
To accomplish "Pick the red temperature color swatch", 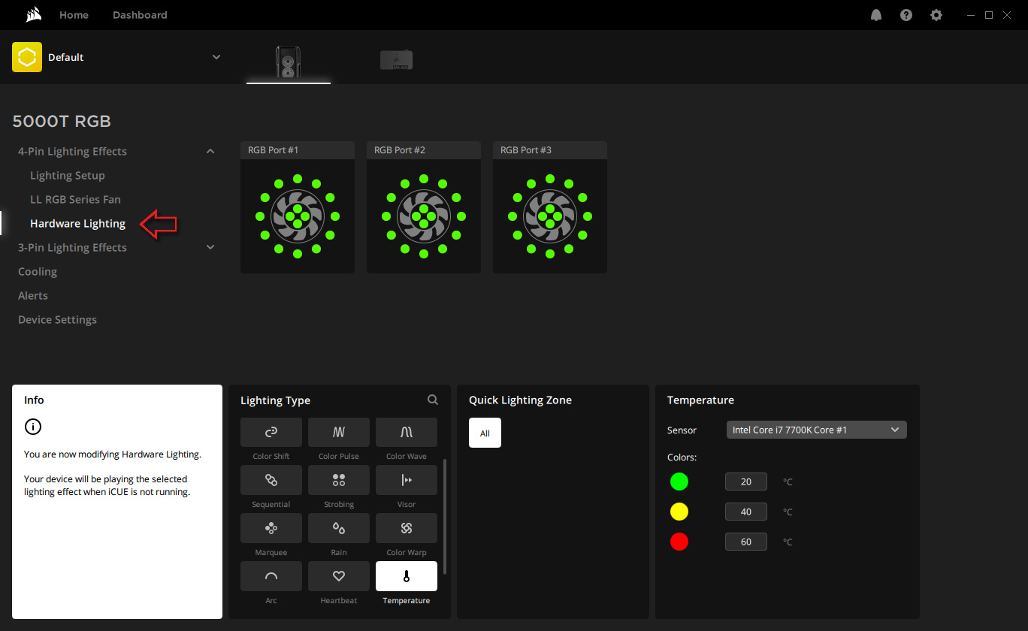I will pos(679,542).
